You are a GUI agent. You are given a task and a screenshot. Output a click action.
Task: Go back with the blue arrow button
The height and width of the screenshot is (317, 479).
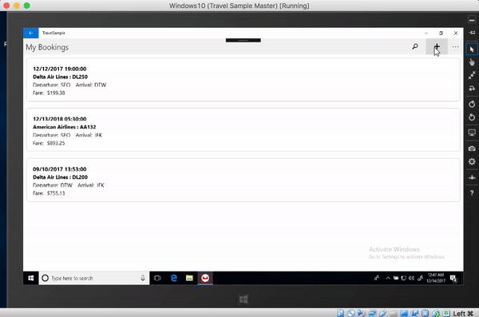(31, 33)
